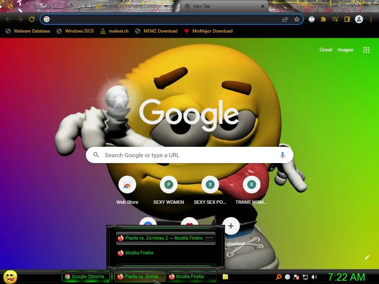The height and width of the screenshot is (284, 379).
Task: Customize this page with the pencil icon
Action: [x=367, y=257]
